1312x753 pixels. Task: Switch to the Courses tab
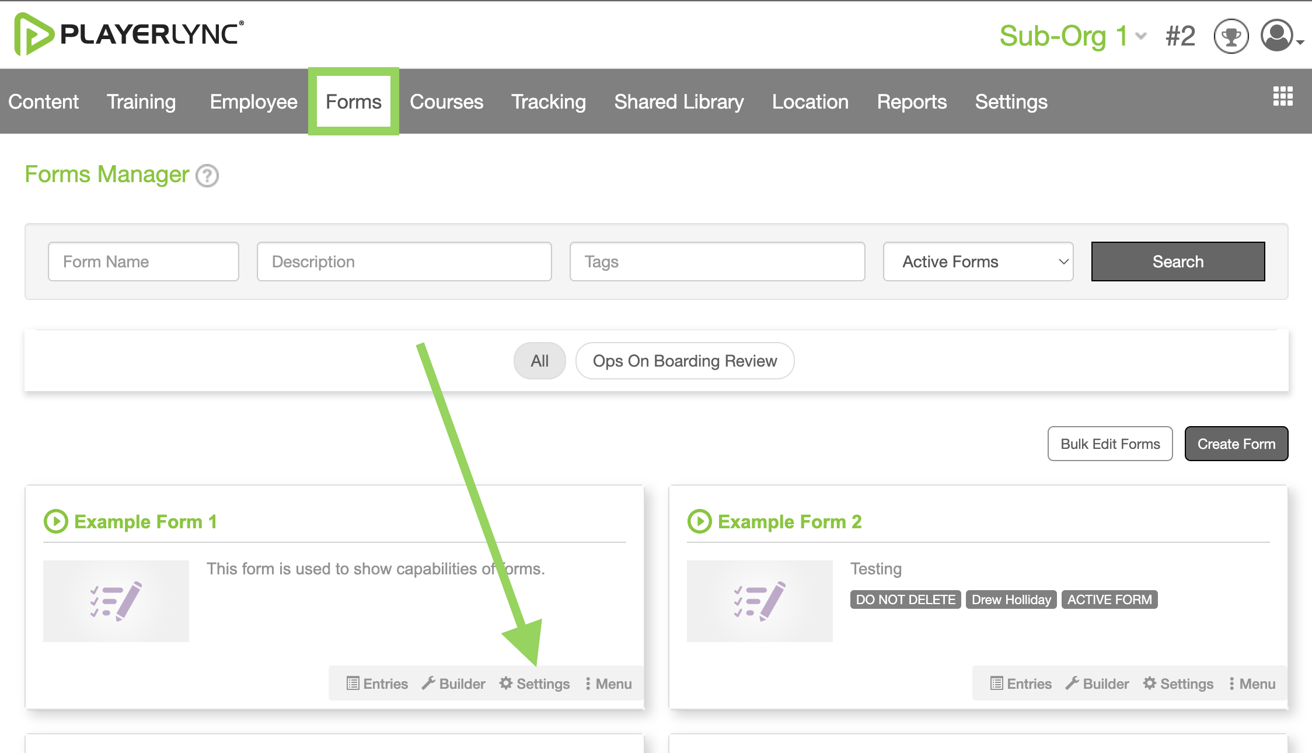point(446,102)
